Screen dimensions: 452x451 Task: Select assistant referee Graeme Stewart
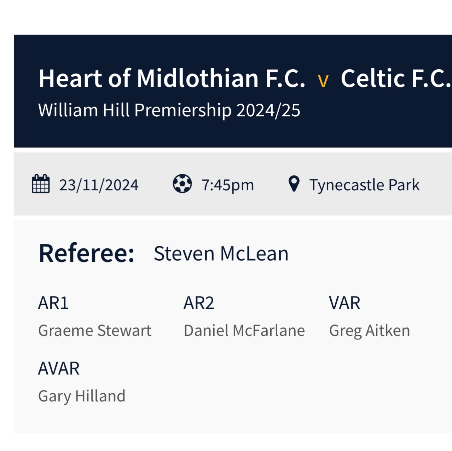[94, 330]
